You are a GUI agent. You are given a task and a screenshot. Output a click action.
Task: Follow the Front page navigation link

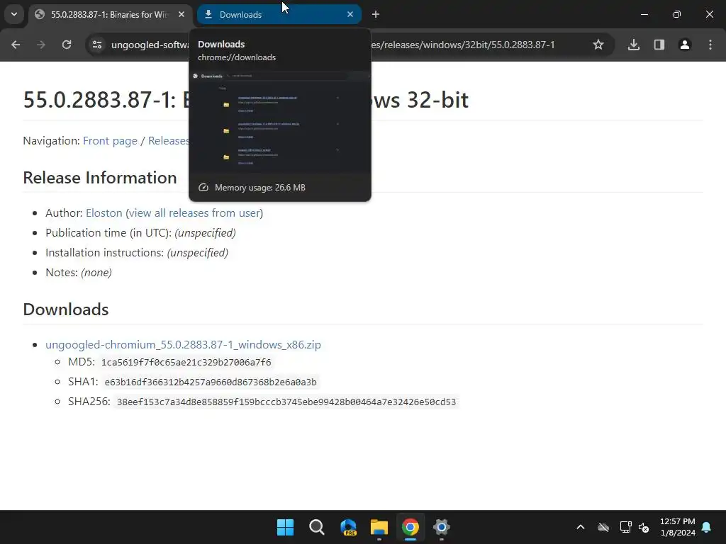click(110, 141)
